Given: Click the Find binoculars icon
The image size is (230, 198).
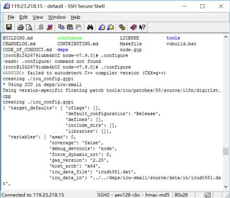Looking at the screenshot, I should (90, 27).
